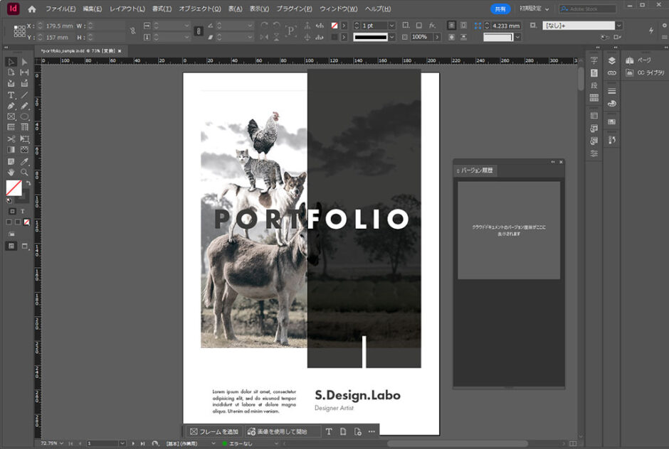
Task: Select the Rectangle Frame tool
Action: pyautogui.click(x=11, y=117)
